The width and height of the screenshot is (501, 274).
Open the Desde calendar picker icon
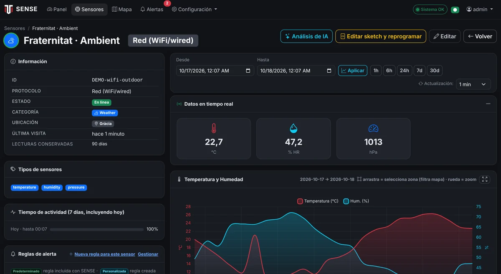tap(248, 71)
